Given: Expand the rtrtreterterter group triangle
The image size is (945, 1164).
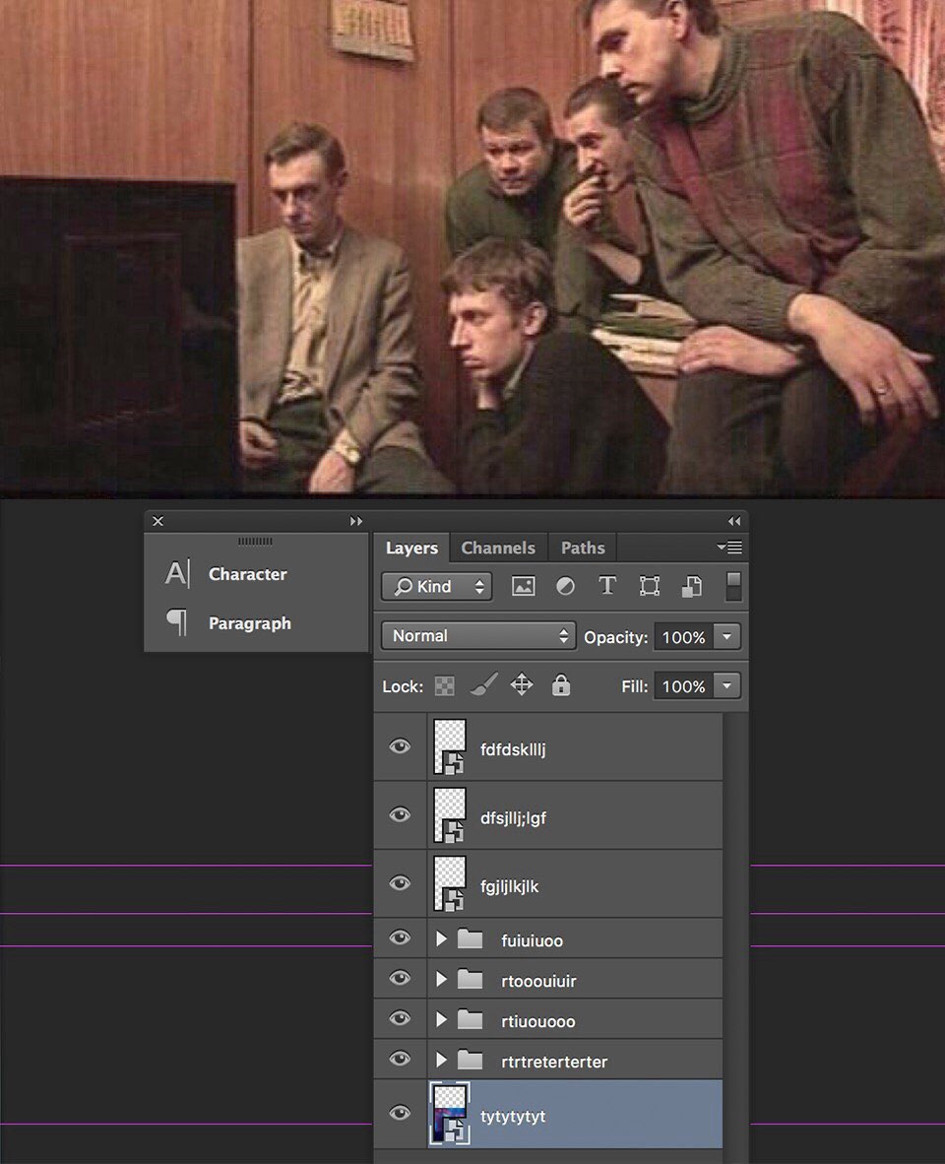Looking at the screenshot, I should (x=441, y=1060).
